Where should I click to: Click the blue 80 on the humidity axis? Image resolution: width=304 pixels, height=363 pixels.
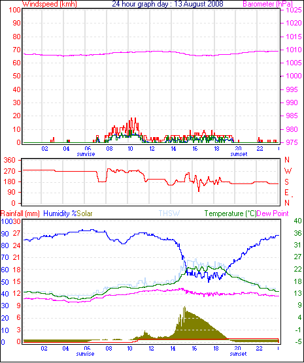click(x=5, y=245)
